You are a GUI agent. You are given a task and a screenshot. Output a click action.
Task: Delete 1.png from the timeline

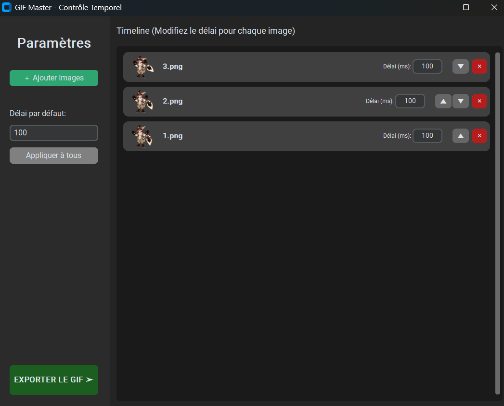coord(479,136)
